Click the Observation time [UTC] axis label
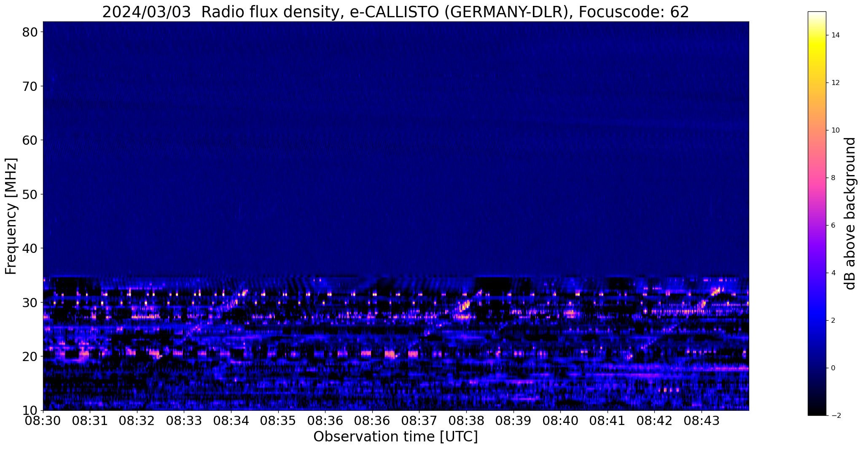863x449 pixels. [x=395, y=437]
